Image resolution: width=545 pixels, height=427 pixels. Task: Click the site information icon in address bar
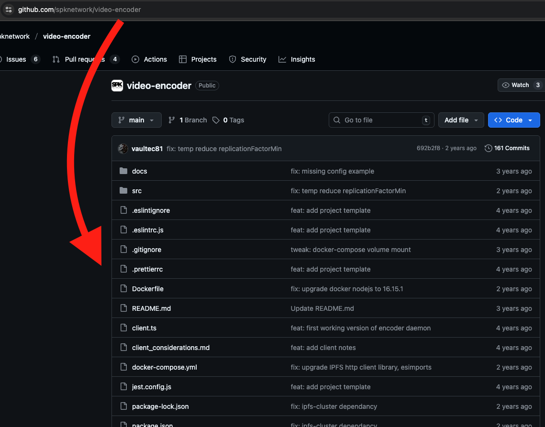8,10
